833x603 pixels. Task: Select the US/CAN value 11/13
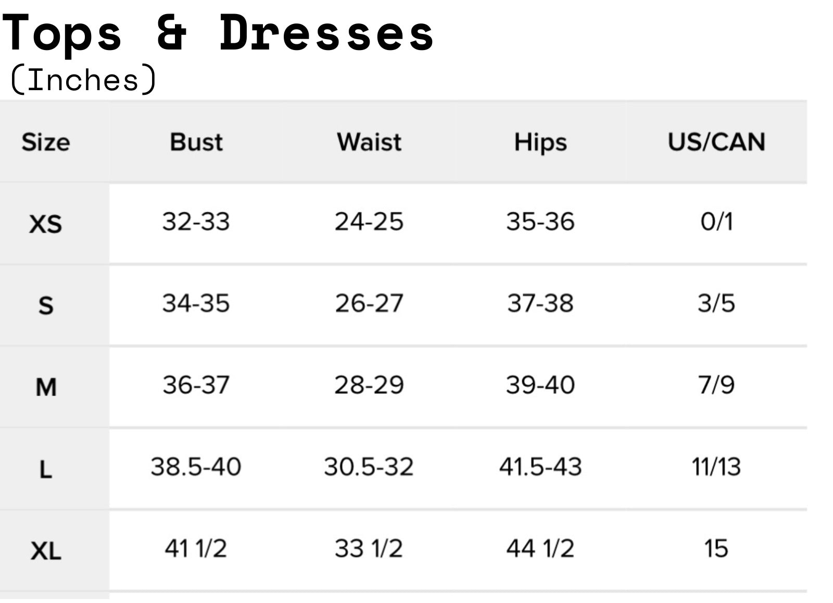point(716,466)
